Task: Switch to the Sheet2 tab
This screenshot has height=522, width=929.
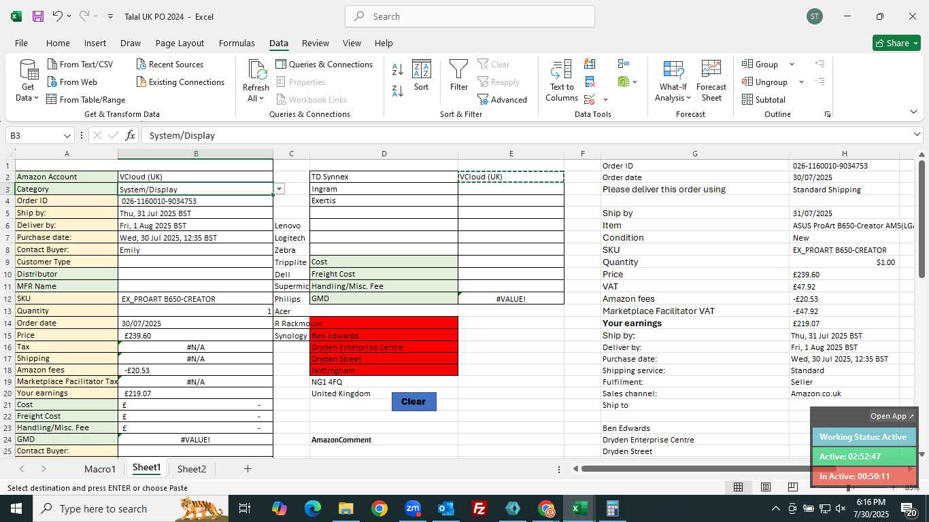Action: click(x=192, y=469)
